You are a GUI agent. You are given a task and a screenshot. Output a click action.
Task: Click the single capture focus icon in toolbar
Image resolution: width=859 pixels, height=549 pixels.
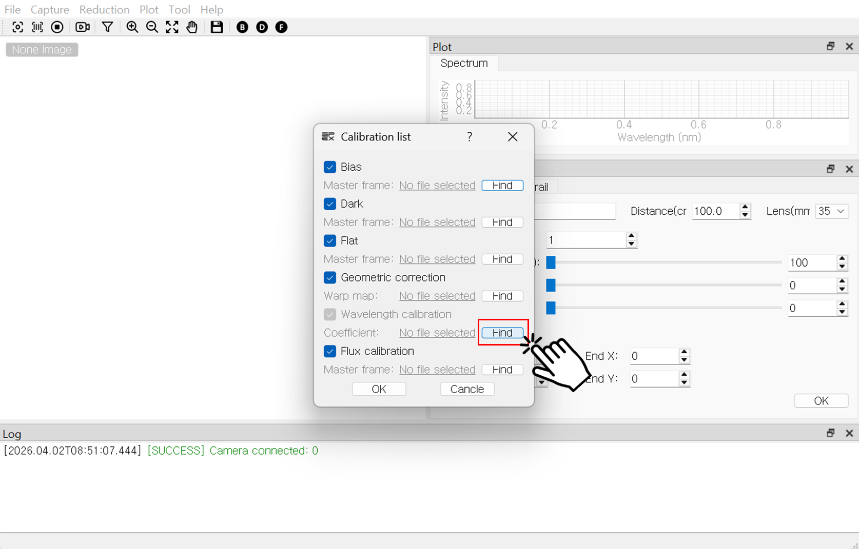click(x=17, y=27)
